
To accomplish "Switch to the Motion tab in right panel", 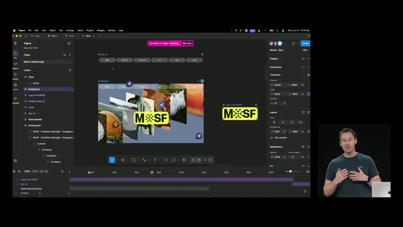I will coord(273,50).
